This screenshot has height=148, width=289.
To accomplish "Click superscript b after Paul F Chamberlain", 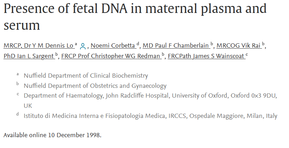I will click(211, 44).
